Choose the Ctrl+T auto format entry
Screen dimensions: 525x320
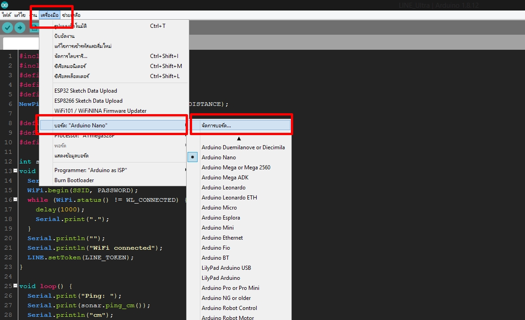pos(113,26)
